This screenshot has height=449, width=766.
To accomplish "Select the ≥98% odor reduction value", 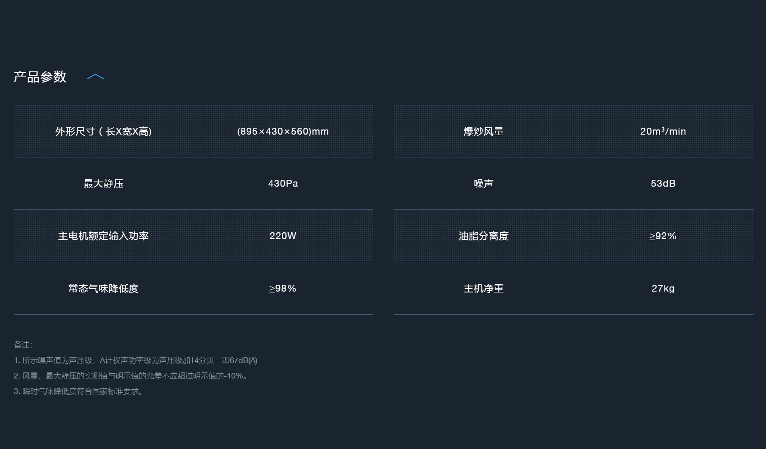I will tap(283, 289).
